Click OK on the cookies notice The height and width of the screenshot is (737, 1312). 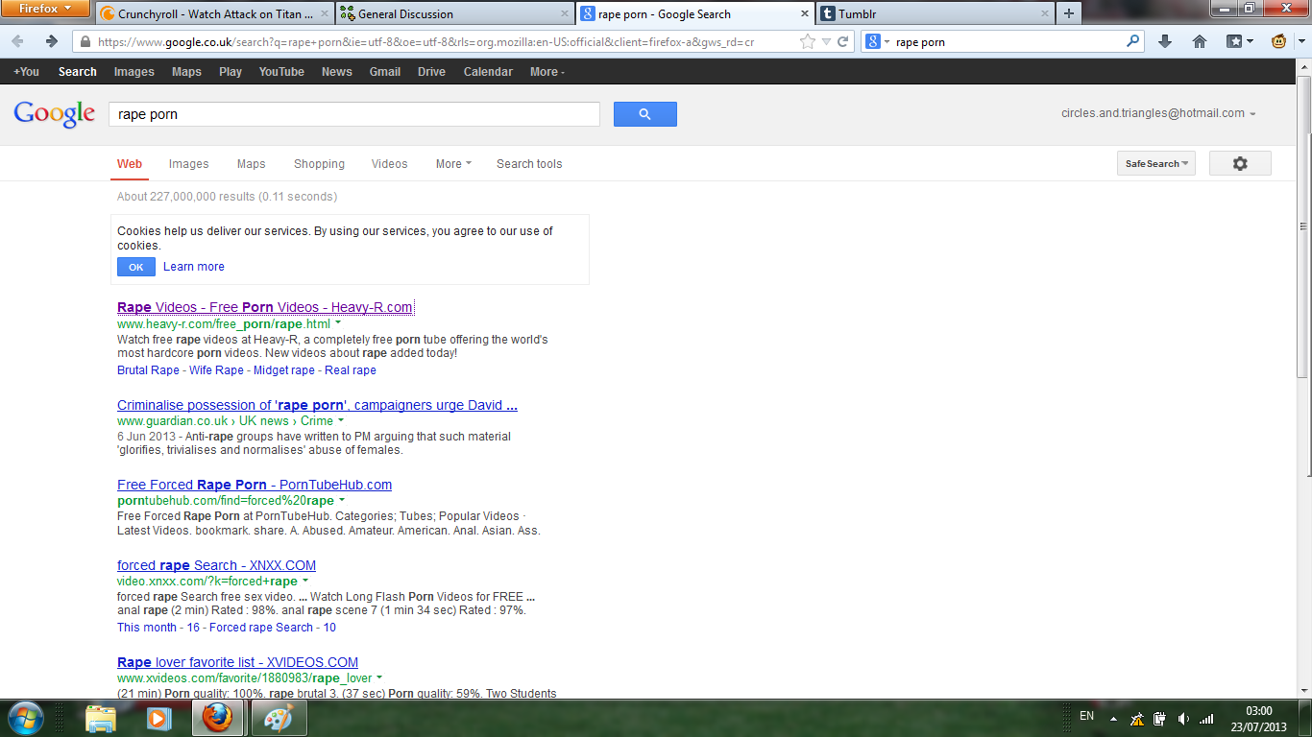coord(135,267)
